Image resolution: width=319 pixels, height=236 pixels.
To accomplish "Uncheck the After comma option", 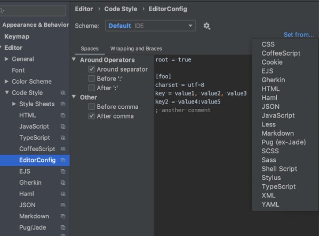I will pos(92,116).
